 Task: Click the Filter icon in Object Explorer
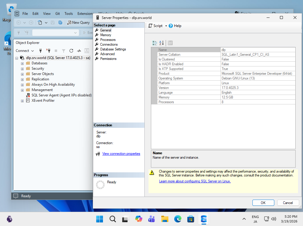64,51
